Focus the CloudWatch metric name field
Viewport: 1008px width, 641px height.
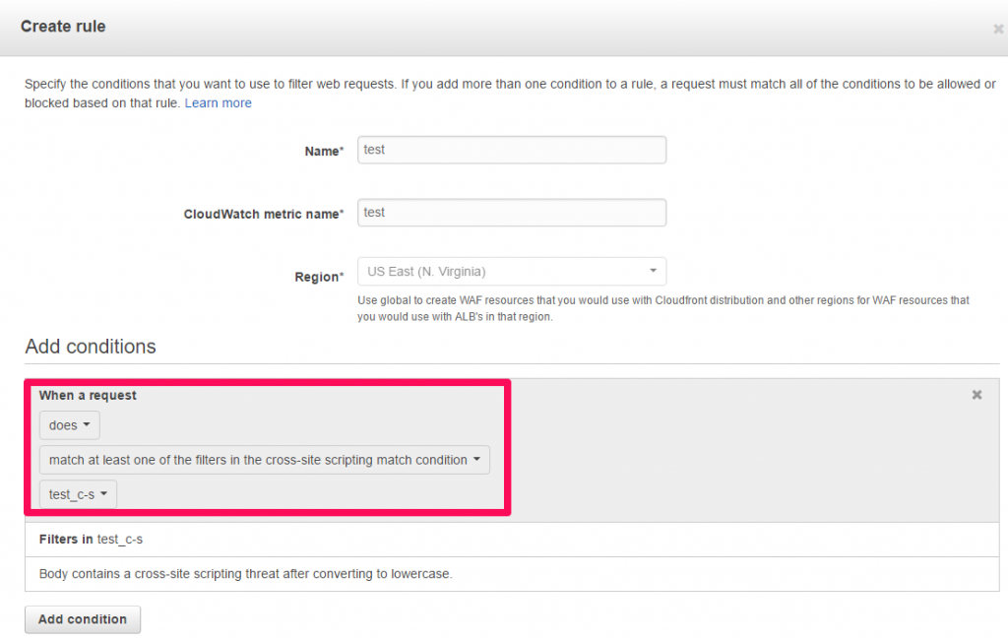pos(512,213)
